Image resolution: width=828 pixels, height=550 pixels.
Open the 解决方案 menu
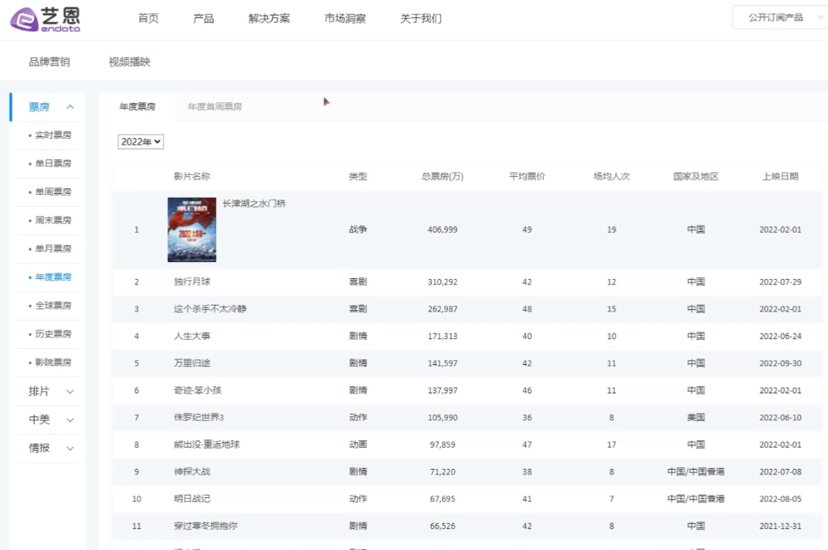(269, 19)
